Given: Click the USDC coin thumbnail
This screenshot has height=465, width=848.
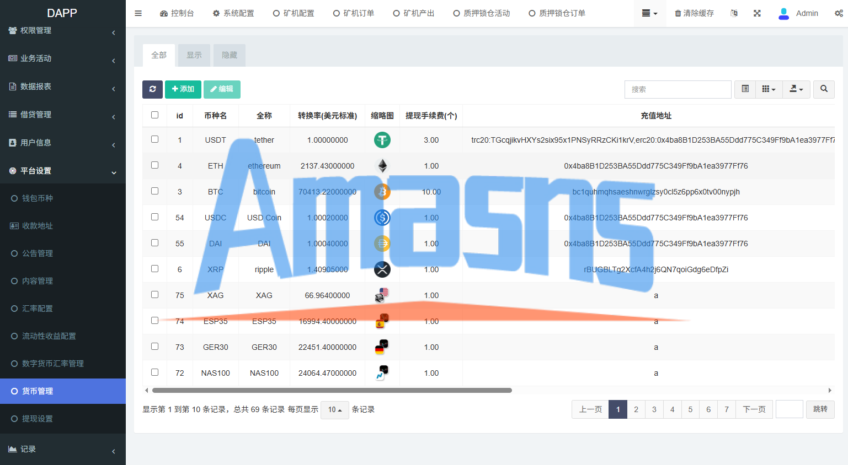Looking at the screenshot, I should [x=382, y=218].
